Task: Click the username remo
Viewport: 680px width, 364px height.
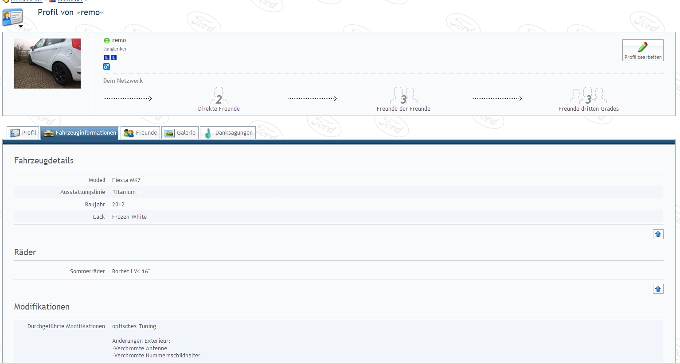Action: tap(119, 40)
